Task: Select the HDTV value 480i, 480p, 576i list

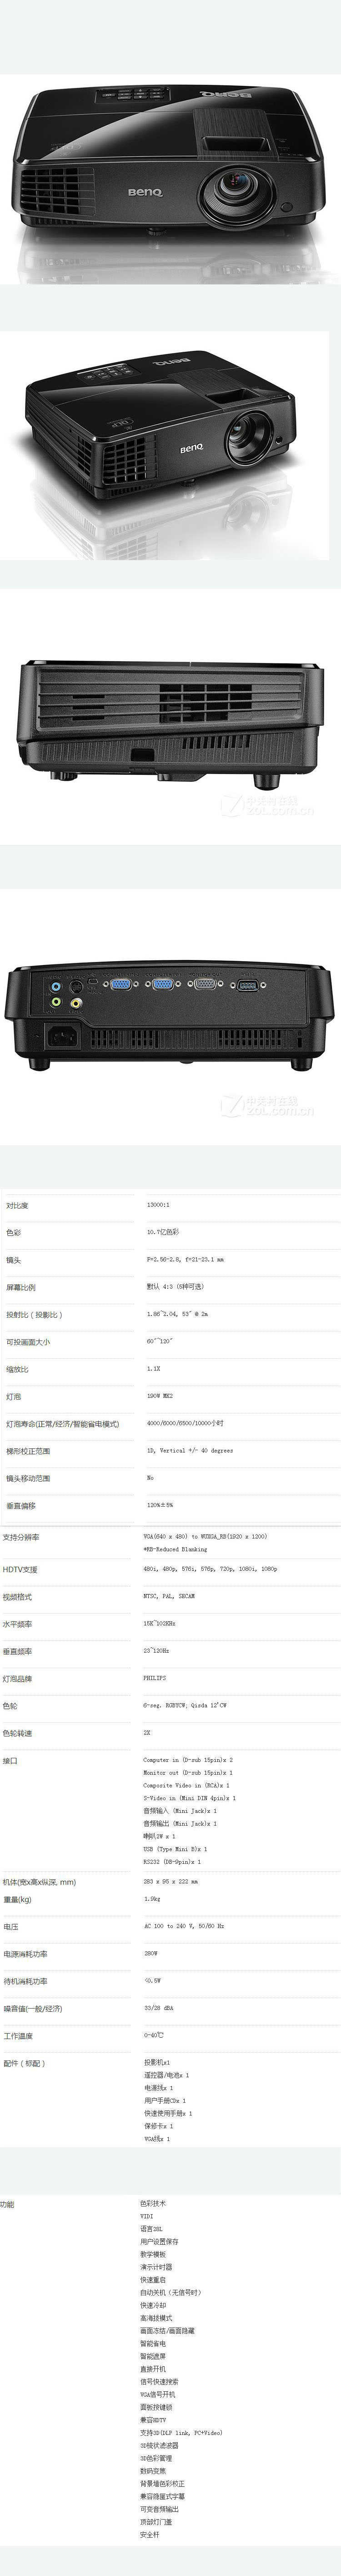Action: pos(210,1569)
